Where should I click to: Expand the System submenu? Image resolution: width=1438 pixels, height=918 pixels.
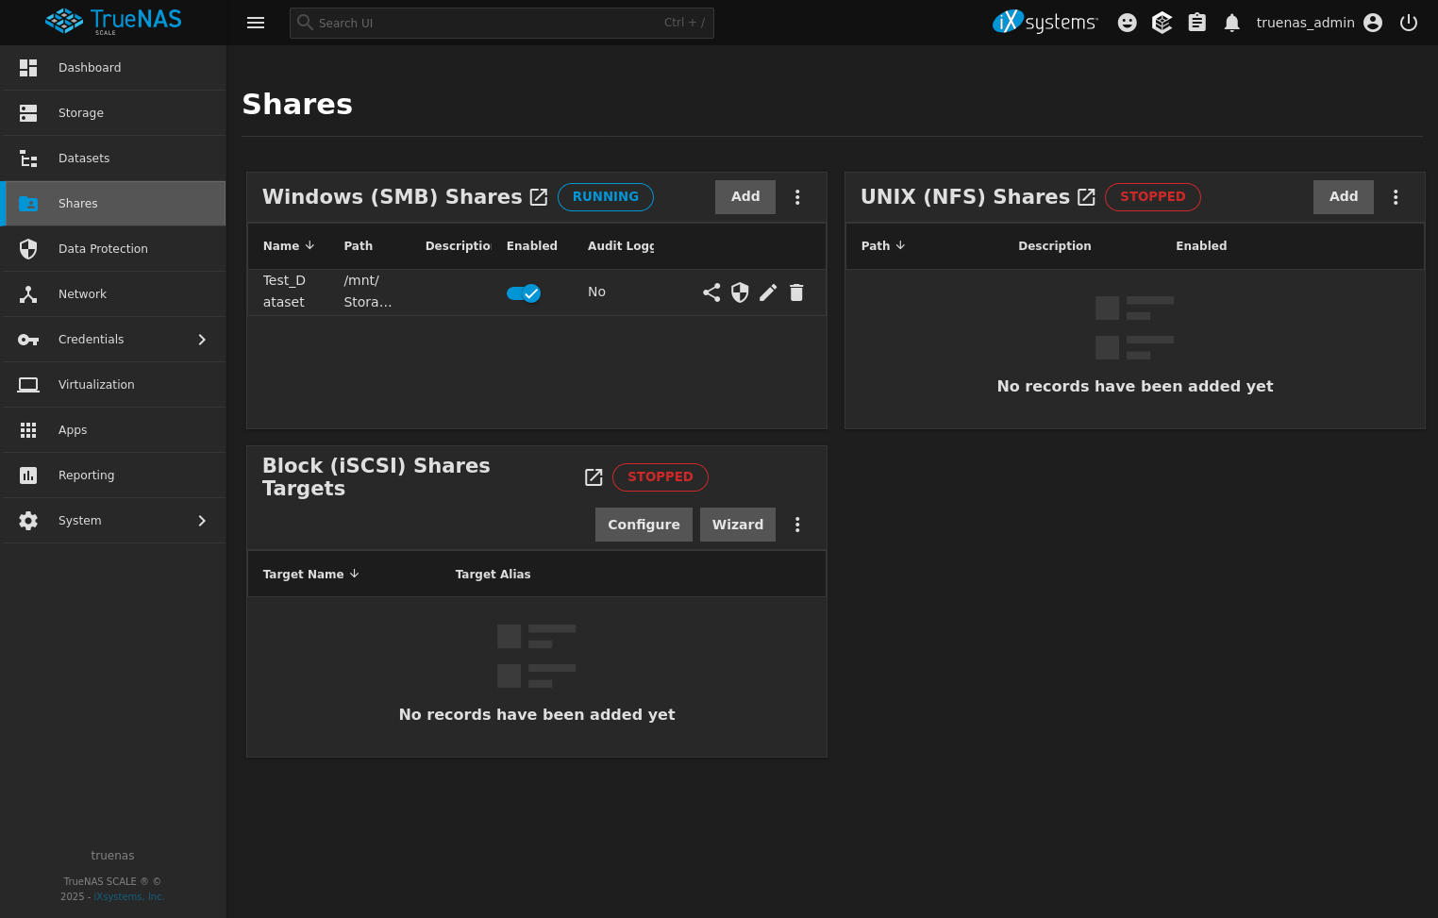201,521
